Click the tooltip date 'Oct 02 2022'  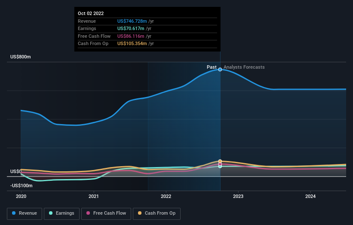coord(91,13)
